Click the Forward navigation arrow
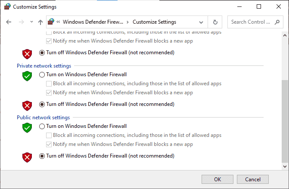This screenshot has height=189, width=289. [x=20, y=22]
